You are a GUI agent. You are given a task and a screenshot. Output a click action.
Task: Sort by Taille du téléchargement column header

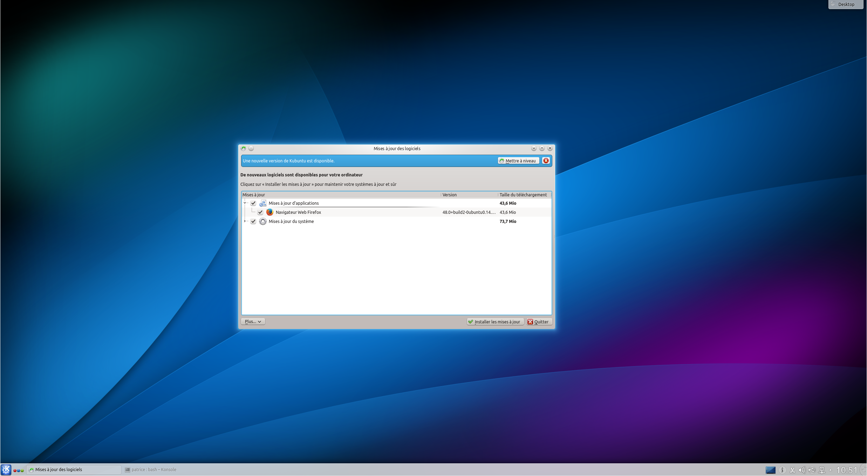pos(523,195)
